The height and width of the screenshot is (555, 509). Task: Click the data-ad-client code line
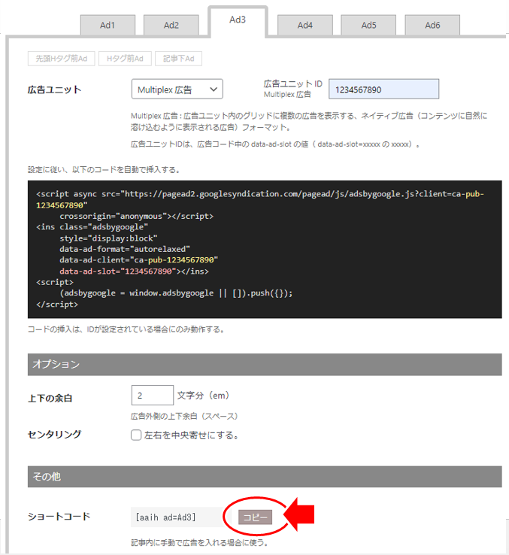[x=139, y=259]
